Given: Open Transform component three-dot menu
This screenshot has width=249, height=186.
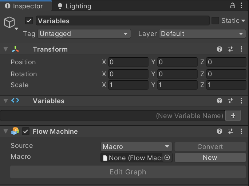Looking at the screenshot, I should 241,49.
